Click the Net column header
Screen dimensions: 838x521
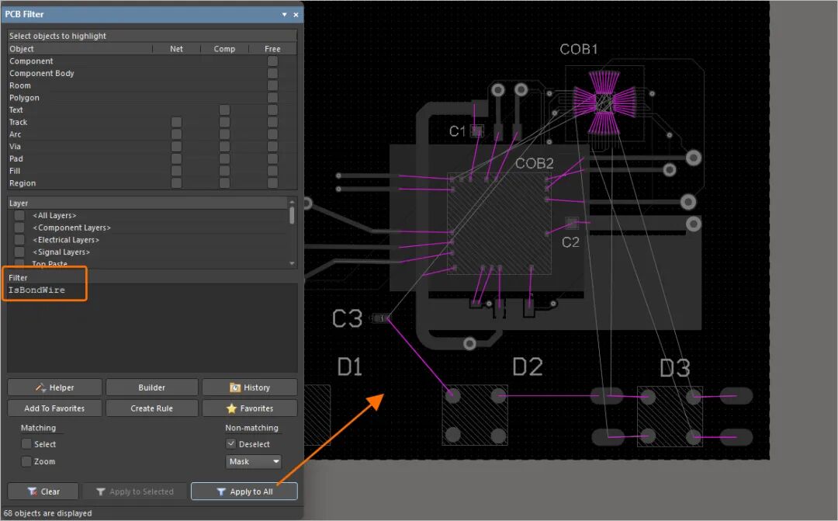pos(176,49)
